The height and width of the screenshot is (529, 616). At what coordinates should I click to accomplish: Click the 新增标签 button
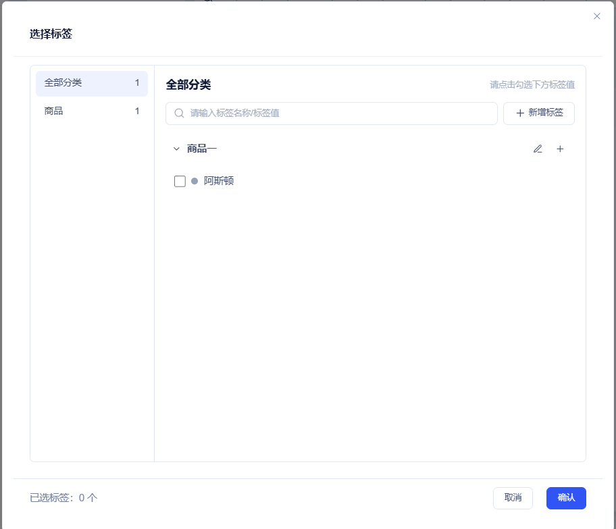[538, 114]
